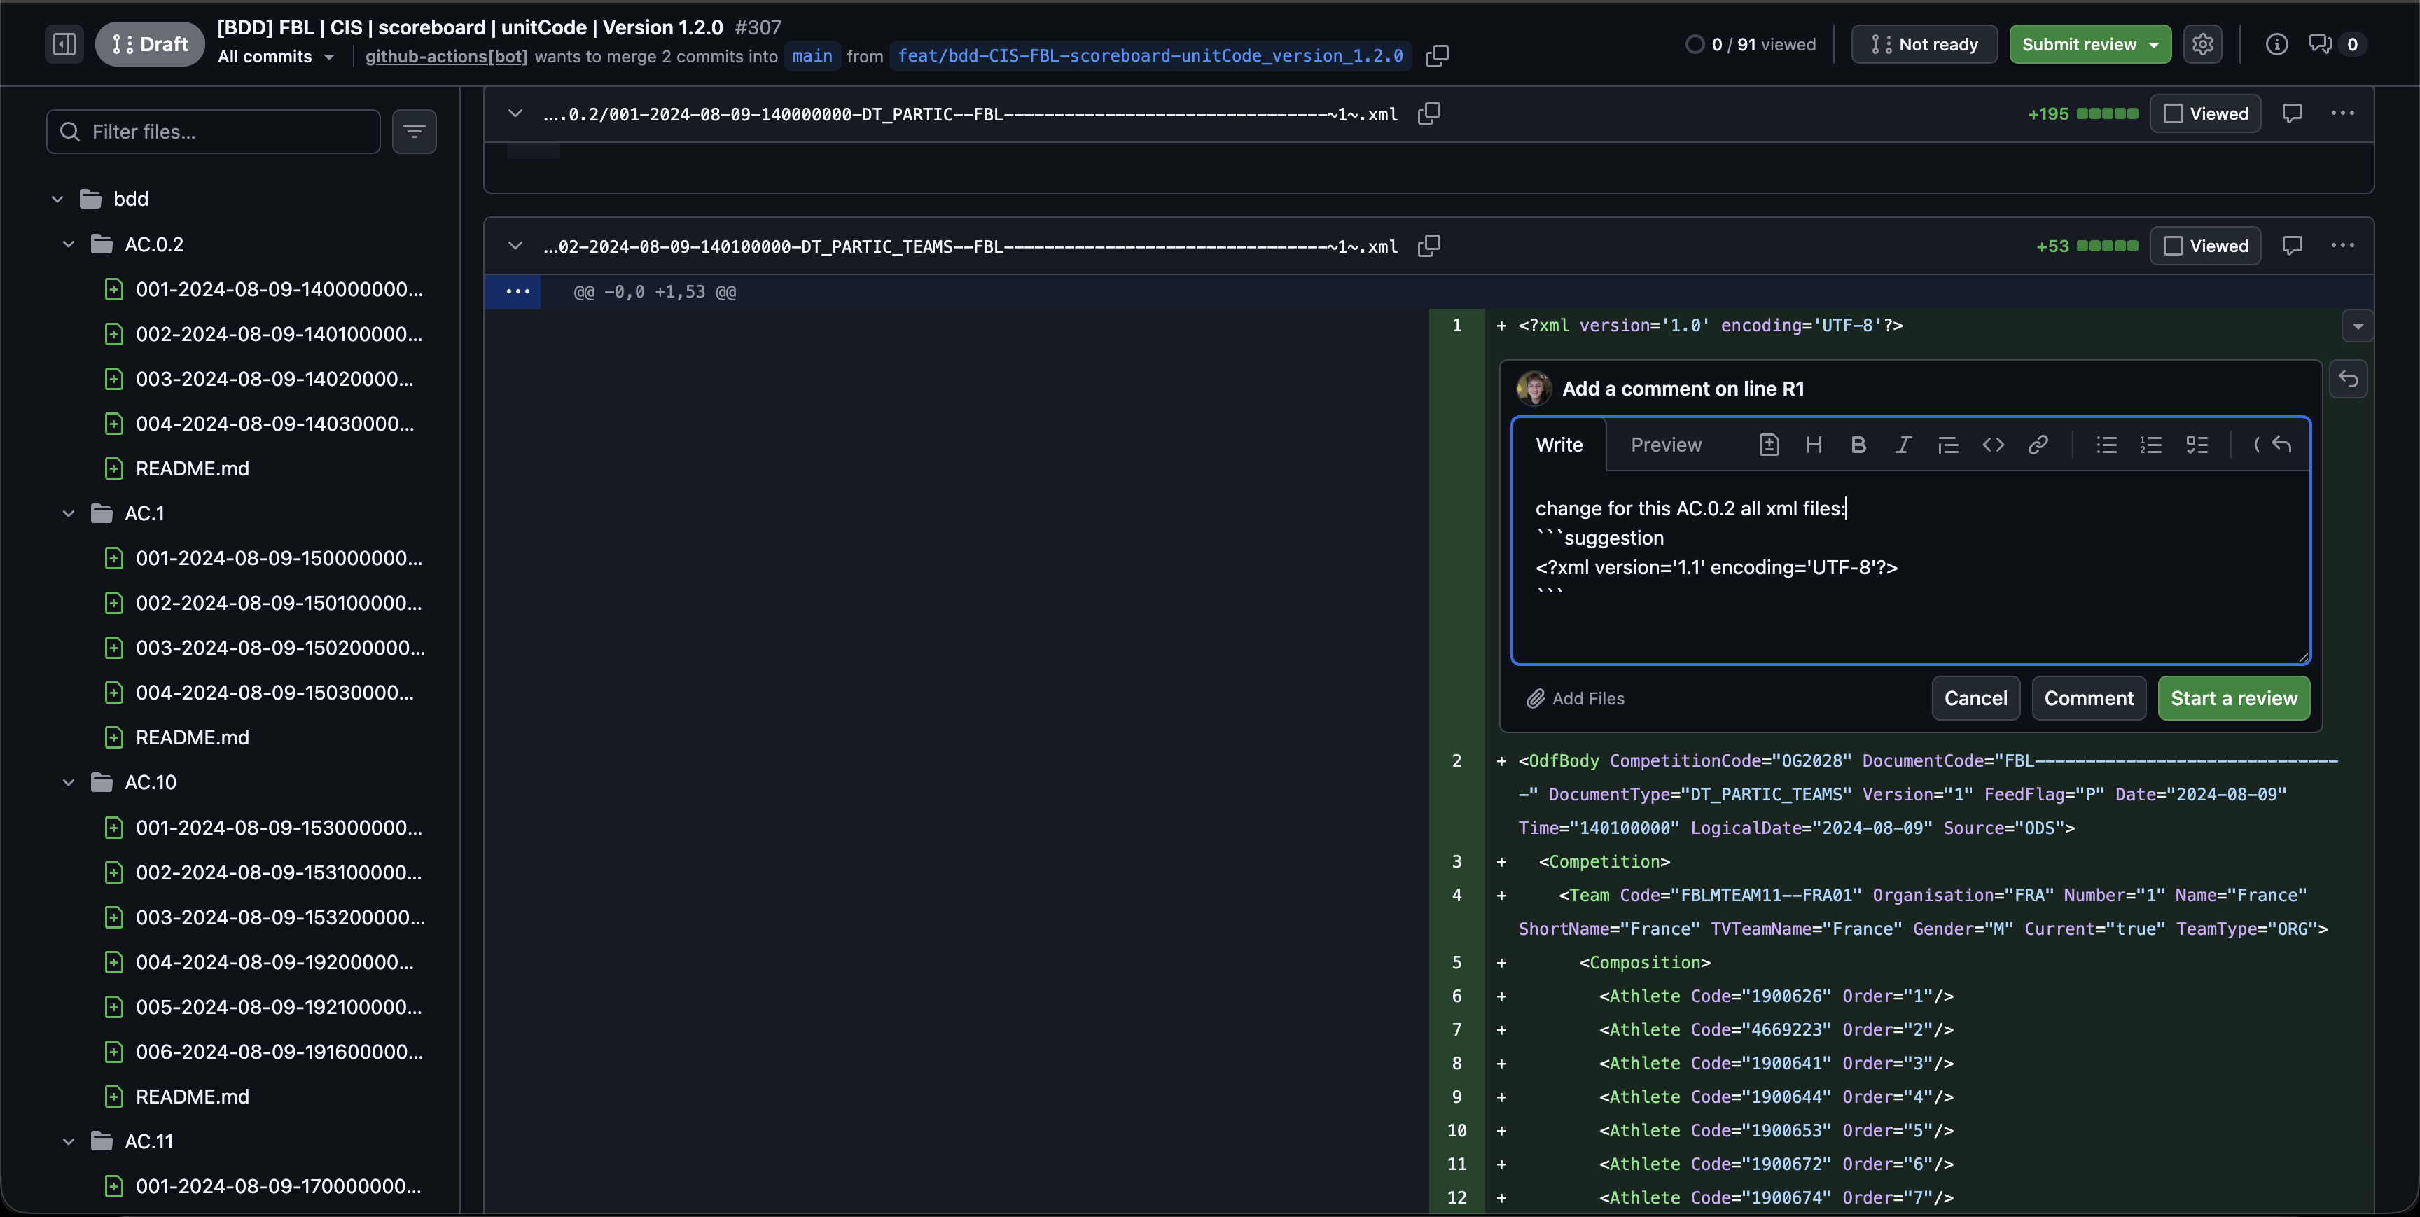Screen dimensions: 2420x1217
Task: Open more options for DT_PARTIC file
Action: pos(2342,113)
